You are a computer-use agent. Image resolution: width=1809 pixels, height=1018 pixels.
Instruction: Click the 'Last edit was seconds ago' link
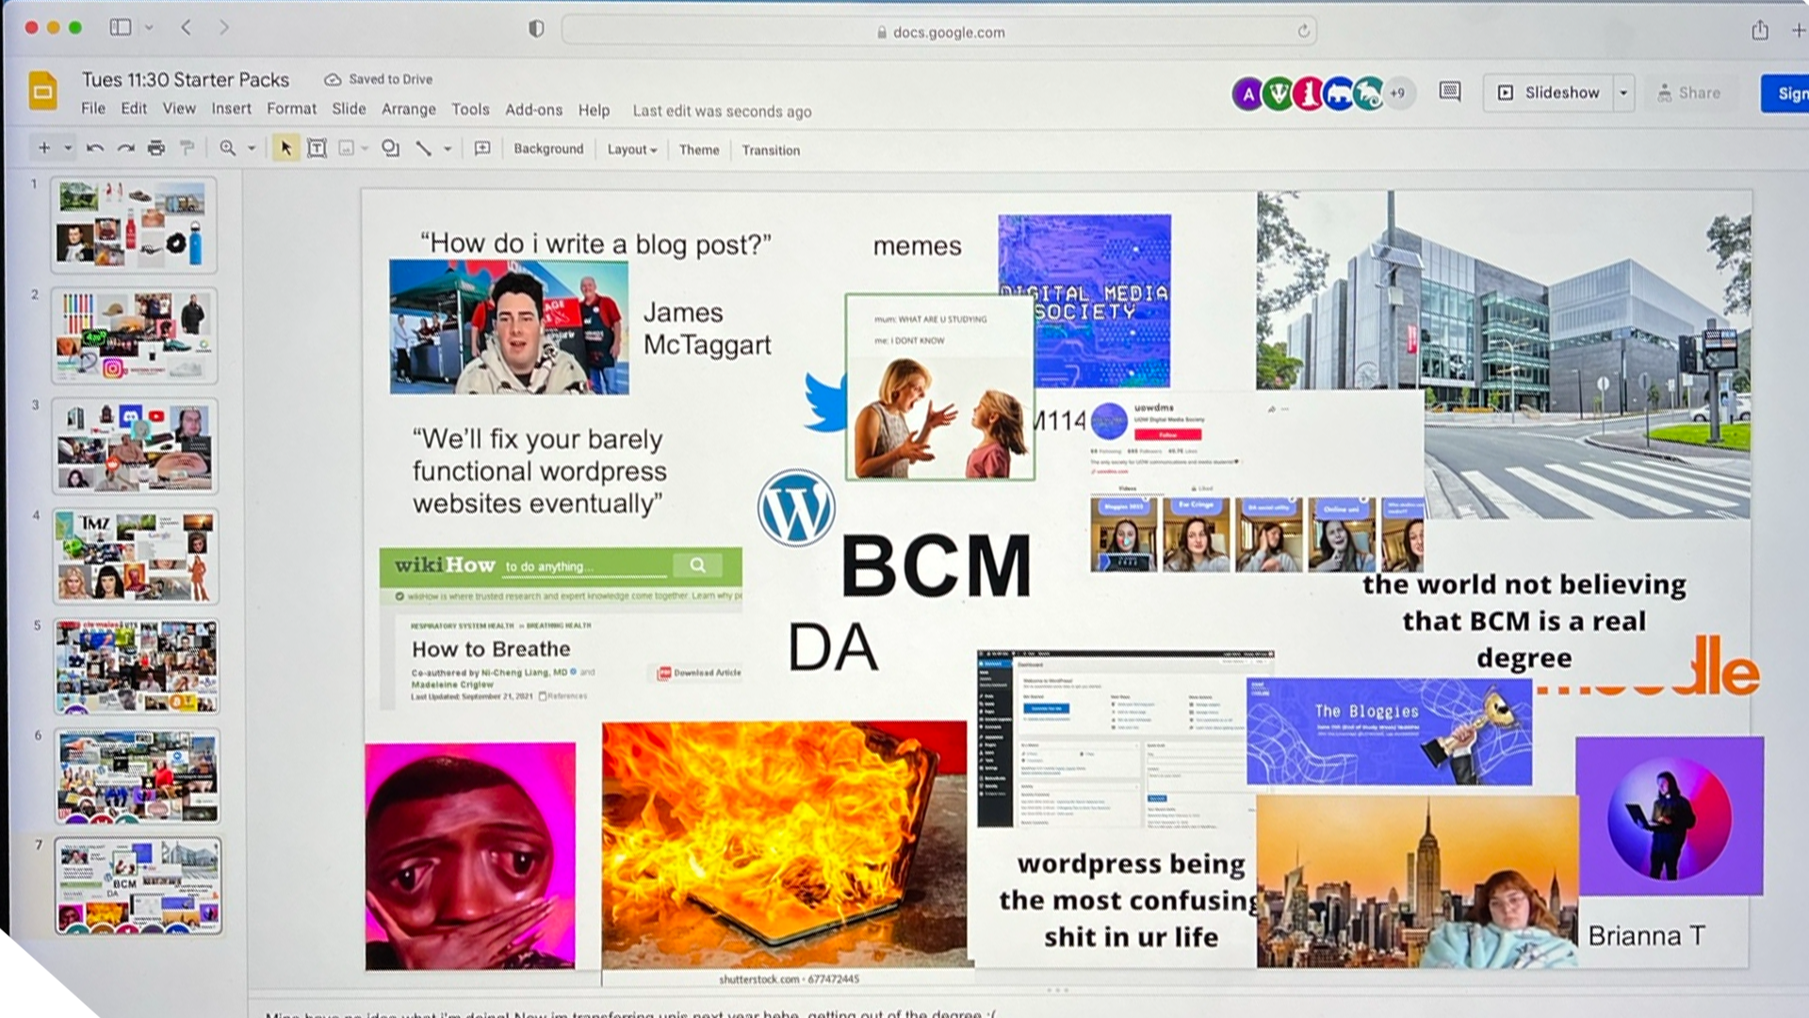(722, 111)
